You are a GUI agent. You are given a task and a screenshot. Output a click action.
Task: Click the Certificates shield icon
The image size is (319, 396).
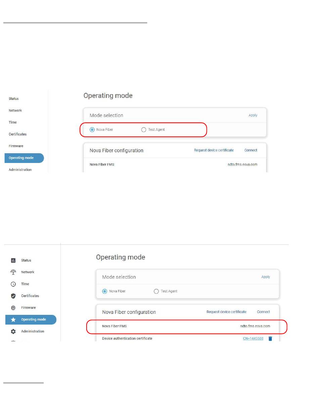[13, 296]
